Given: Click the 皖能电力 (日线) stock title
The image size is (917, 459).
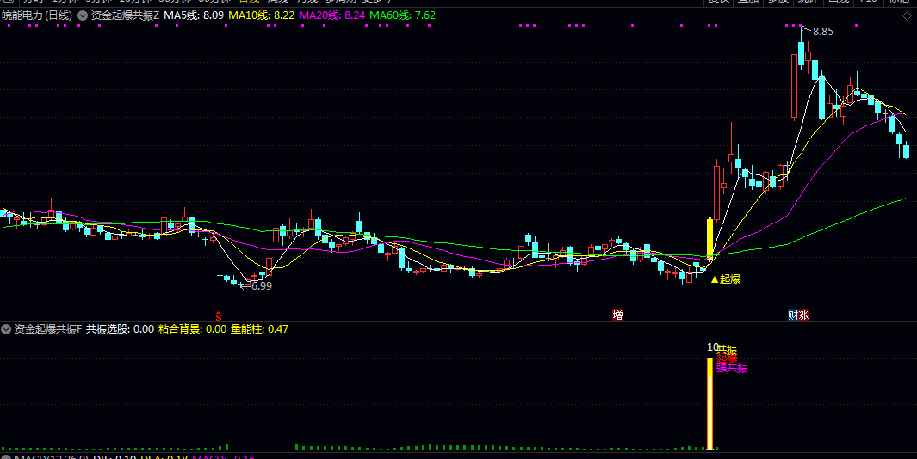Looking at the screenshot, I should point(38,15).
